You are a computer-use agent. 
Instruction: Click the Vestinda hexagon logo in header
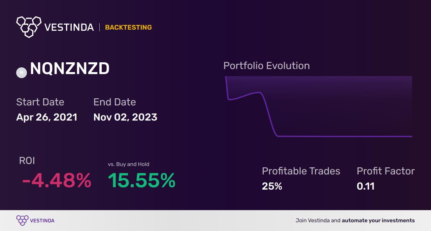(29, 27)
